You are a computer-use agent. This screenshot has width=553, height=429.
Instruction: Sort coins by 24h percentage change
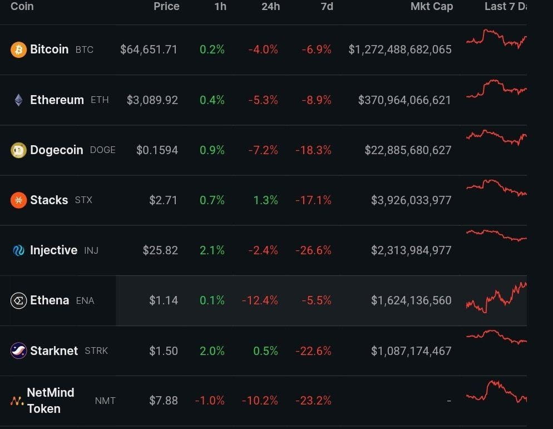[271, 7]
